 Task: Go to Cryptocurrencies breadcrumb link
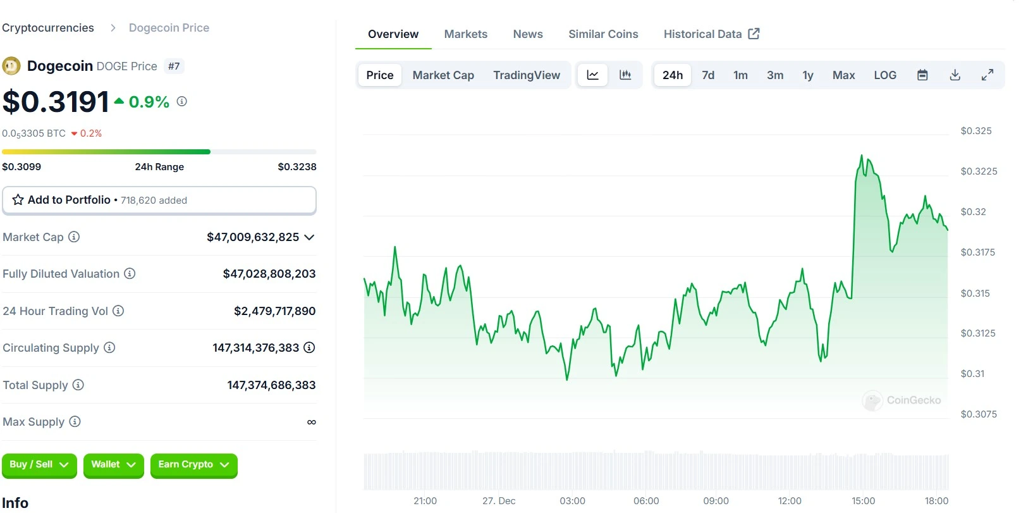pos(48,28)
